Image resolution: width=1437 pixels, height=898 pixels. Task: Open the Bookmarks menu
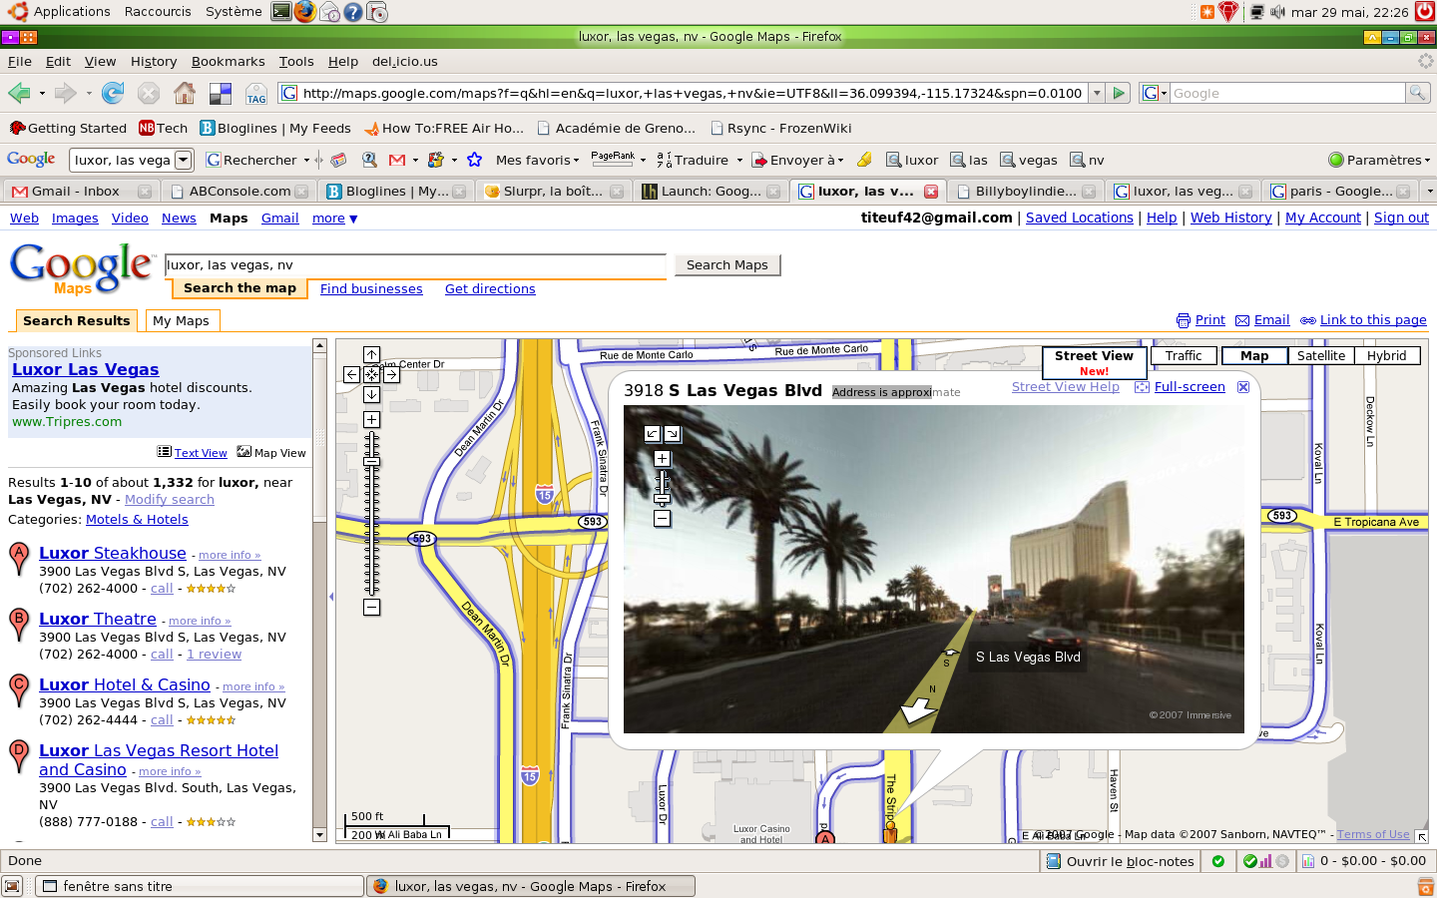228,62
